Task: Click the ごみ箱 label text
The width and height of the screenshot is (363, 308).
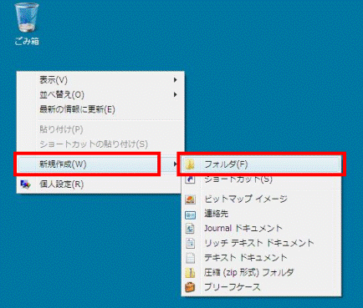Action: pyautogui.click(x=27, y=42)
